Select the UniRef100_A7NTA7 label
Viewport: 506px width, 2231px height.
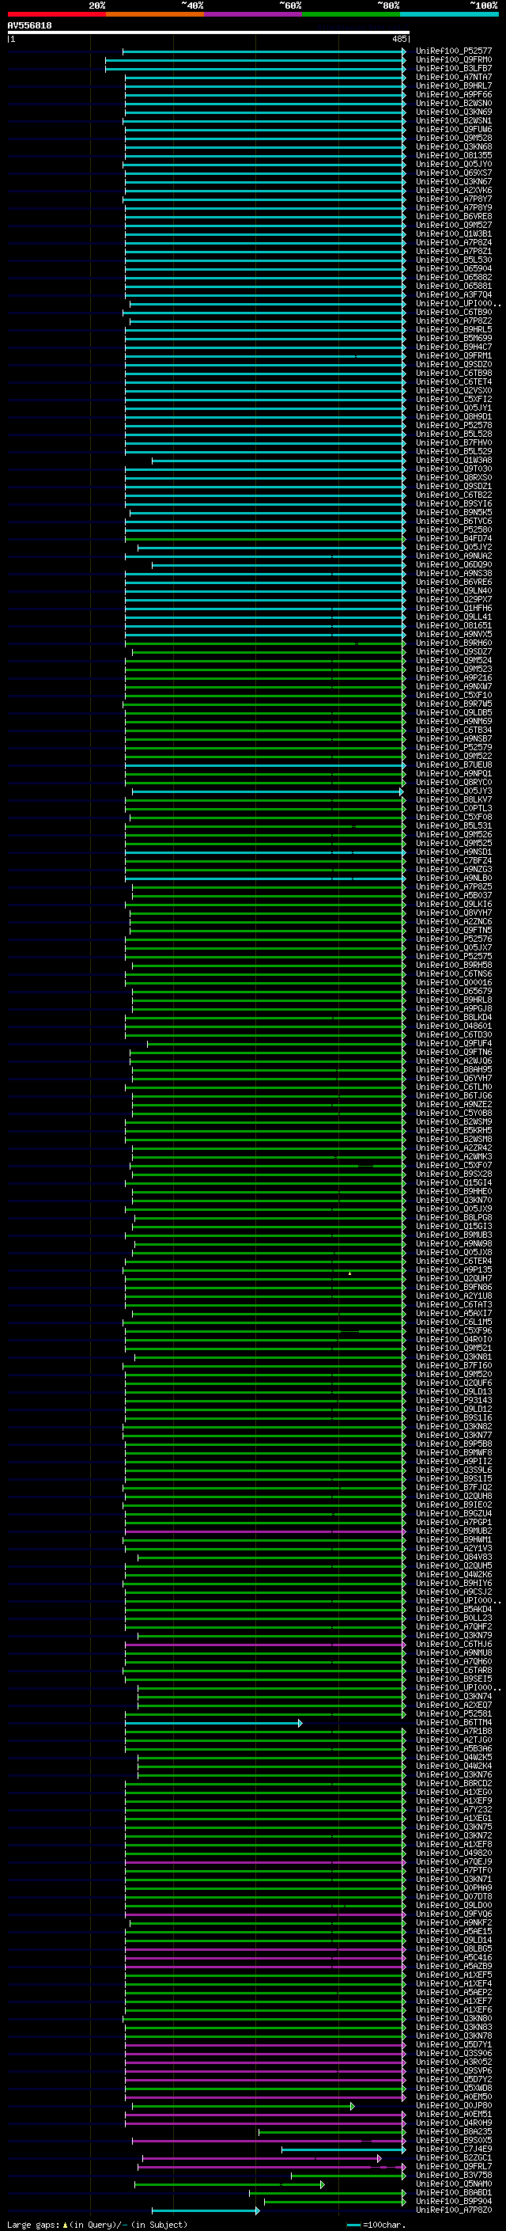coord(453,77)
